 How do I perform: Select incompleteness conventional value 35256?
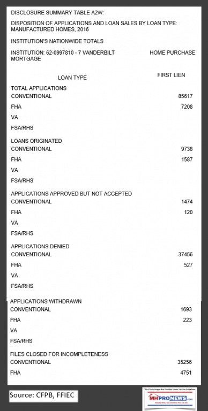[184, 362]
